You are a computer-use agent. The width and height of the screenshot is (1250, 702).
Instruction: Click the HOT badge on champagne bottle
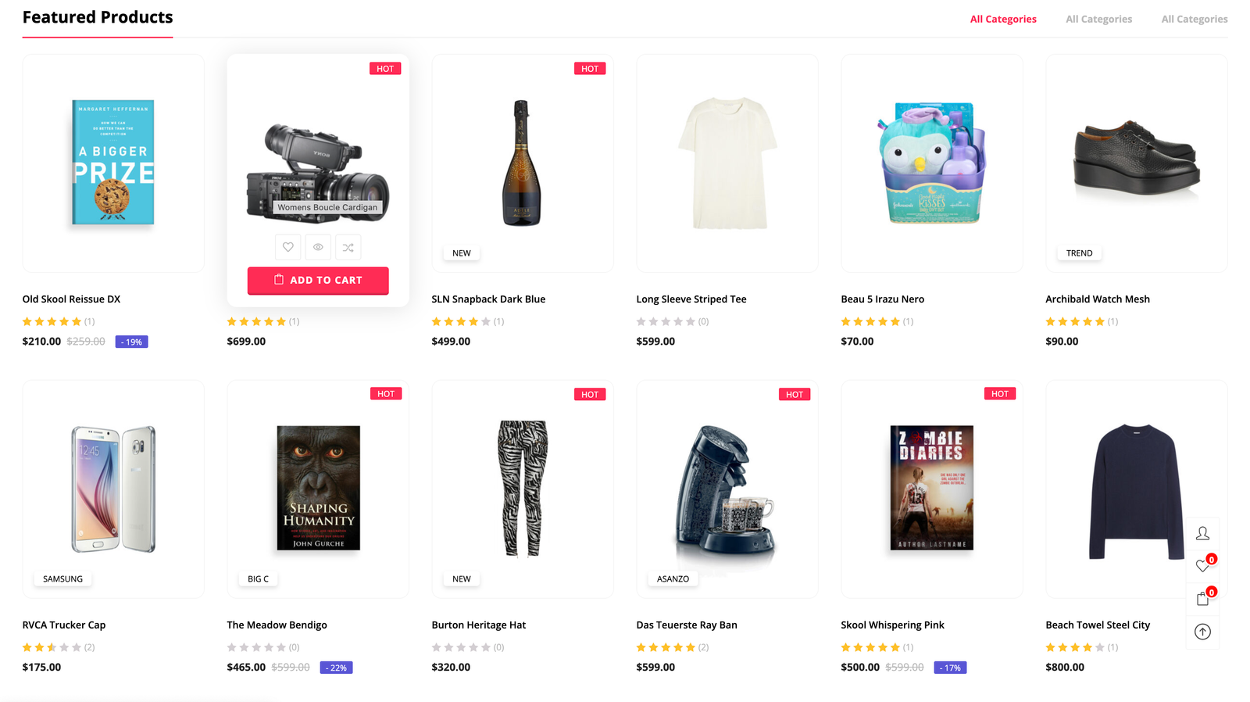(x=590, y=69)
